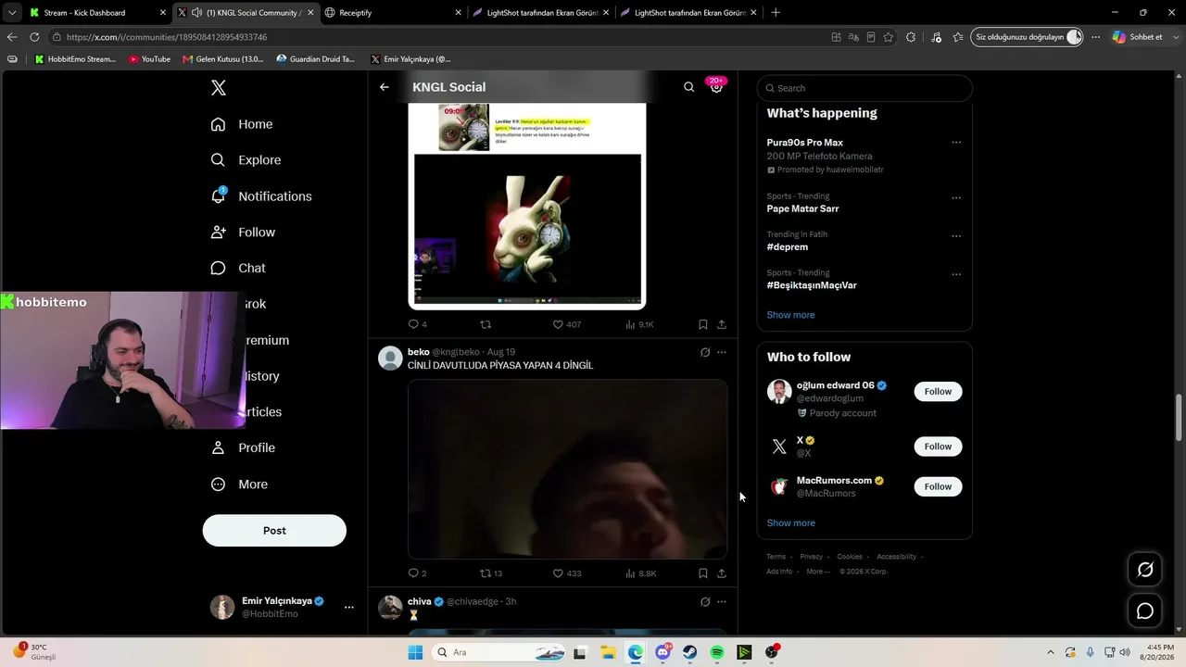Open options for the Pape Matar Sarr trend
The width and height of the screenshot is (1186, 667).
956,197
